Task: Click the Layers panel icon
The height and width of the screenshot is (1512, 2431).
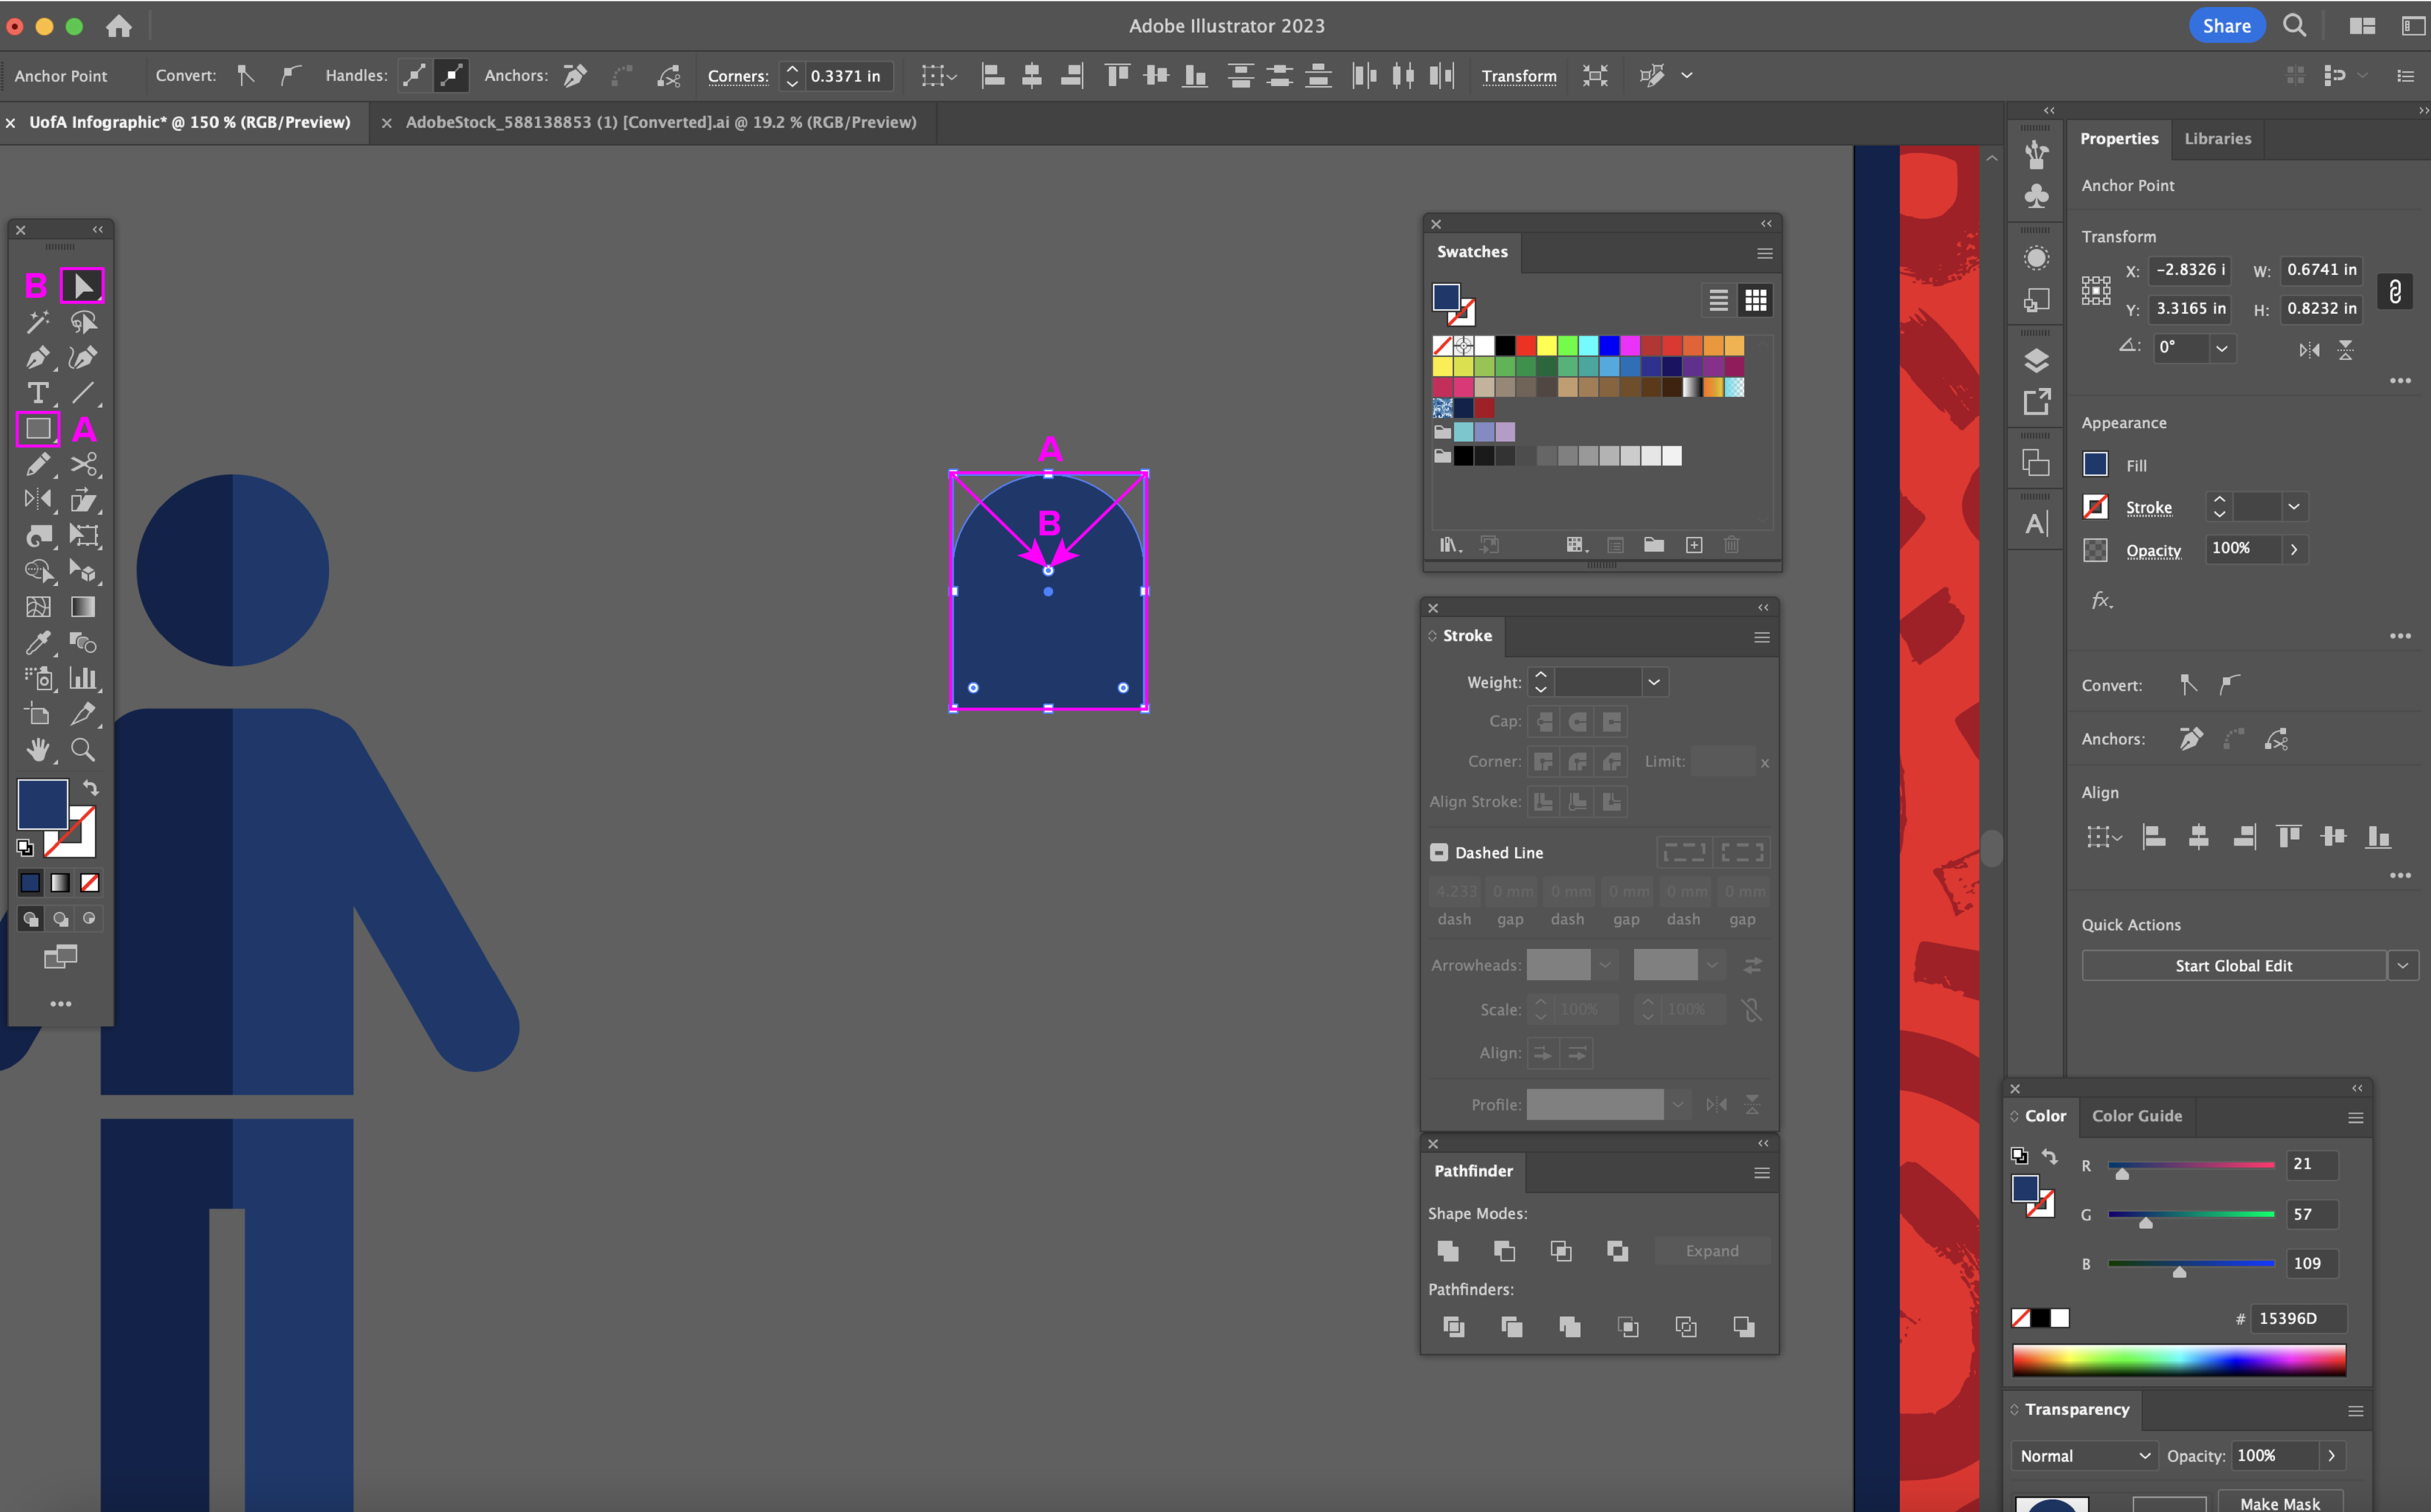Action: click(x=2036, y=360)
